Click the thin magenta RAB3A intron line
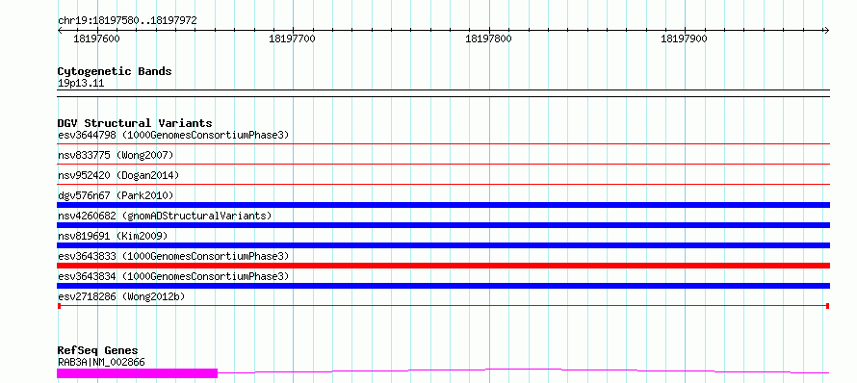857x383 pixels. tap(523, 370)
